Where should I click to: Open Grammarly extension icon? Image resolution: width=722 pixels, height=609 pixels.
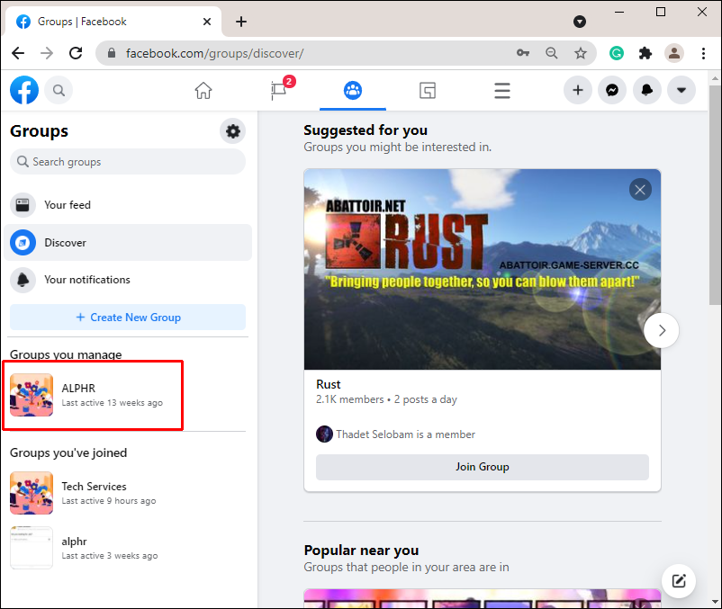617,53
